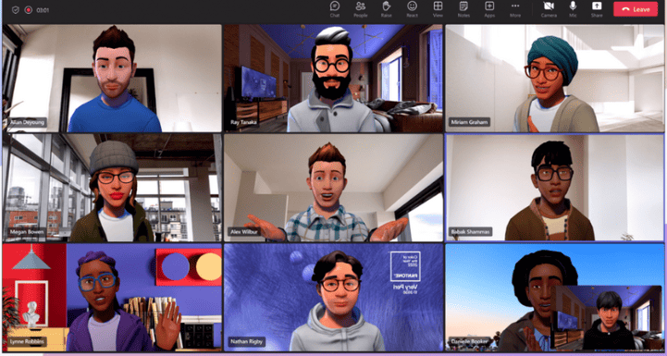
Task: Select Nathan Rigby's video tile
Action: tap(333, 298)
